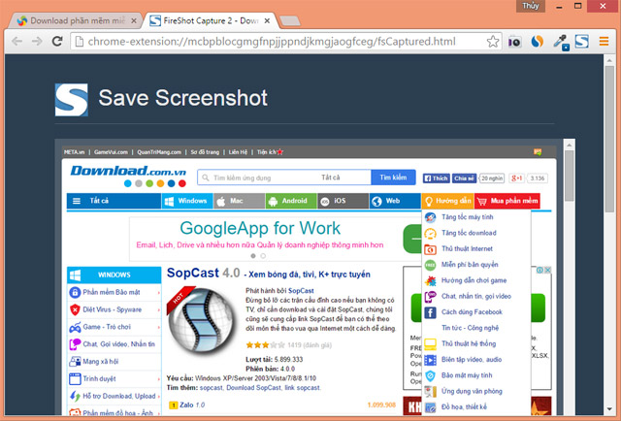This screenshot has height=421, width=621.
Task: Open the Tất cả category dropdown in search
Action: pos(331,178)
